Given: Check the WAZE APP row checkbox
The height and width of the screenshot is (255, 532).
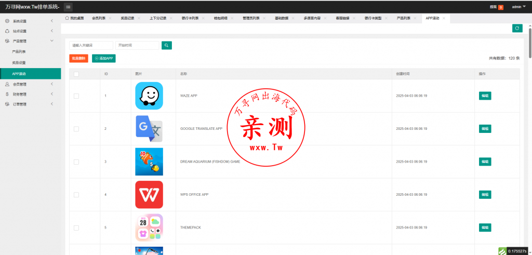Looking at the screenshot, I should click(76, 96).
